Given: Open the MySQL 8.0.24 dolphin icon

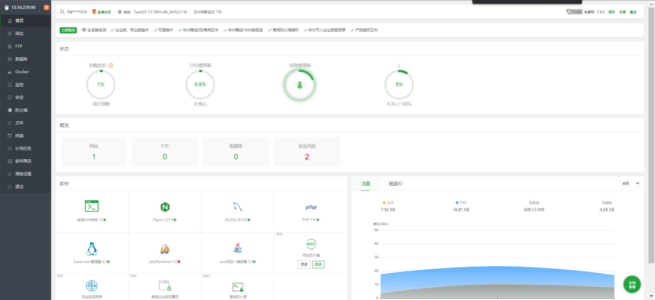Looking at the screenshot, I should [x=238, y=207].
